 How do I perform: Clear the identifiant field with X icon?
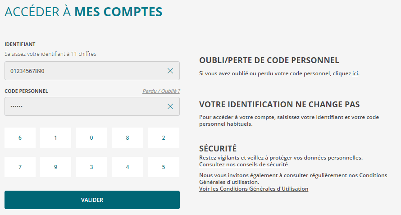pyautogui.click(x=170, y=71)
